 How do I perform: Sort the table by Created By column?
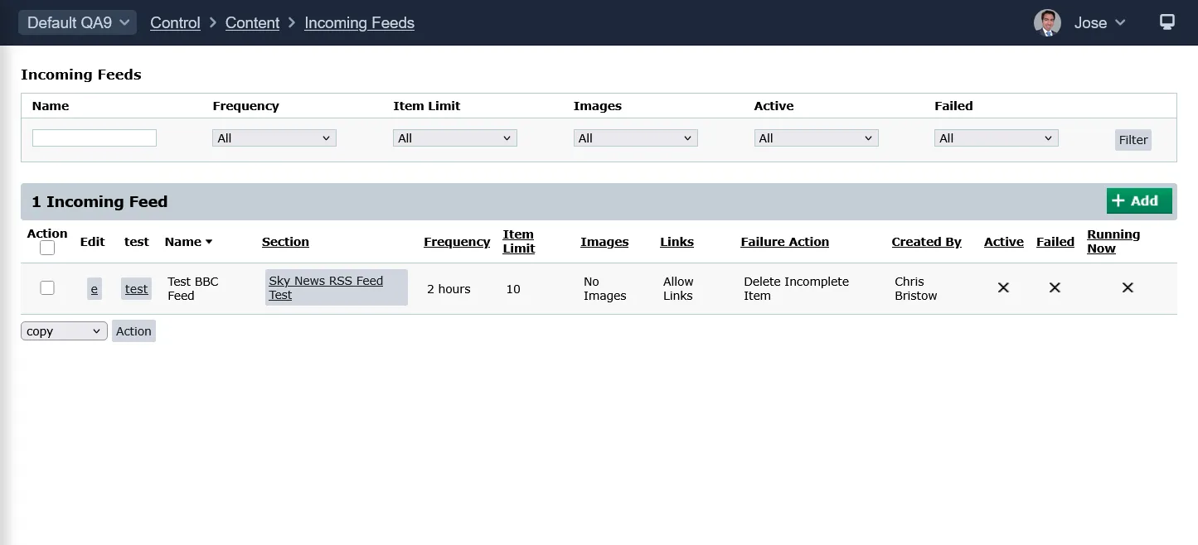click(926, 242)
